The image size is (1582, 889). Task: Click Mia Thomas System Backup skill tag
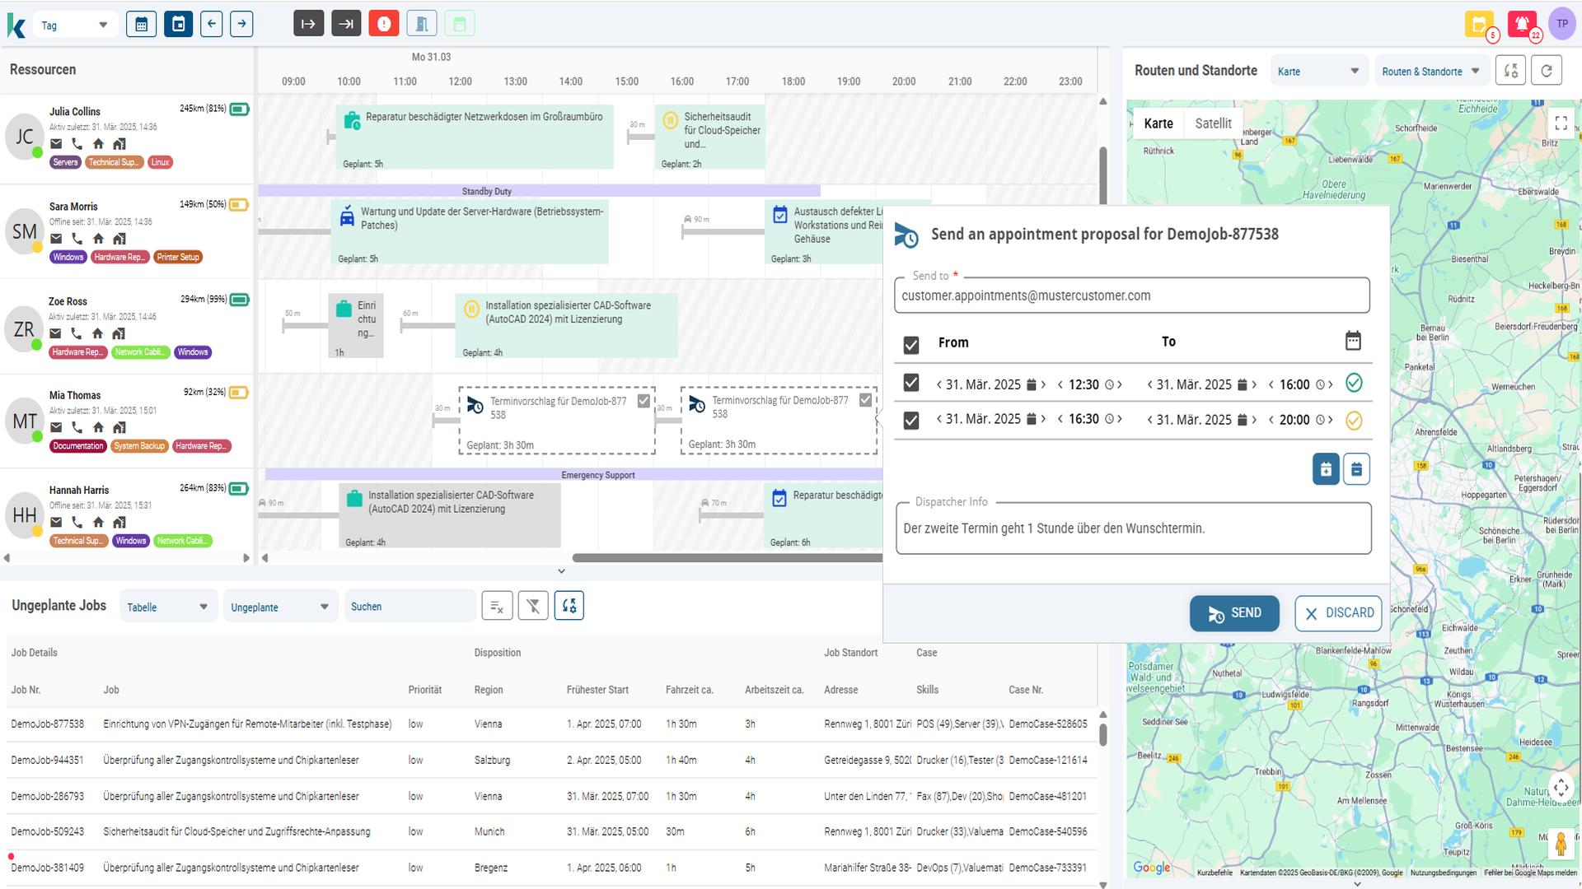pyautogui.click(x=139, y=446)
